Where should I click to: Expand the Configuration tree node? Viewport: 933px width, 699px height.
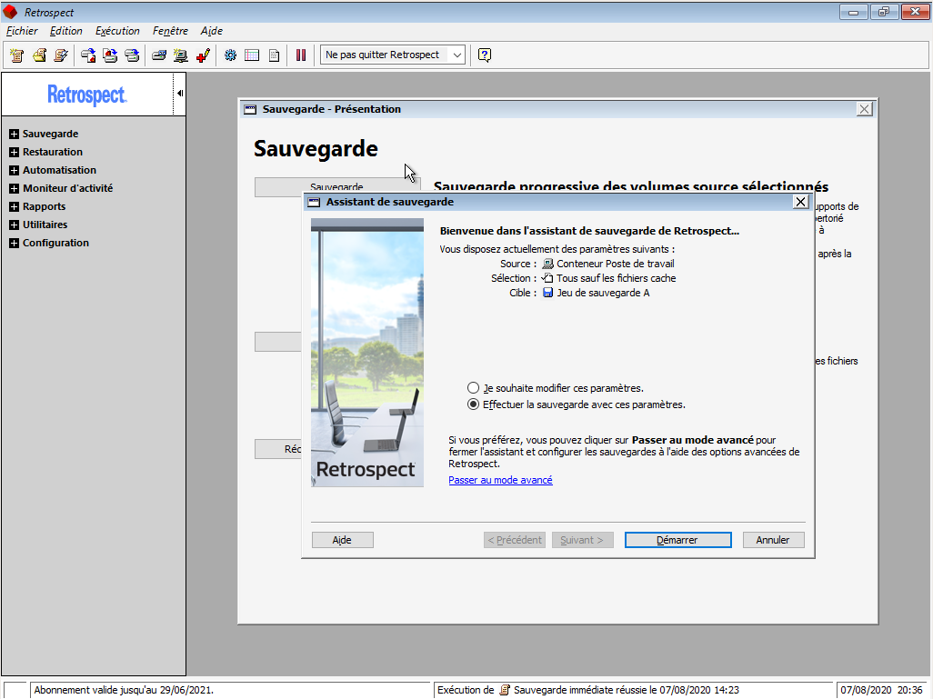point(14,244)
